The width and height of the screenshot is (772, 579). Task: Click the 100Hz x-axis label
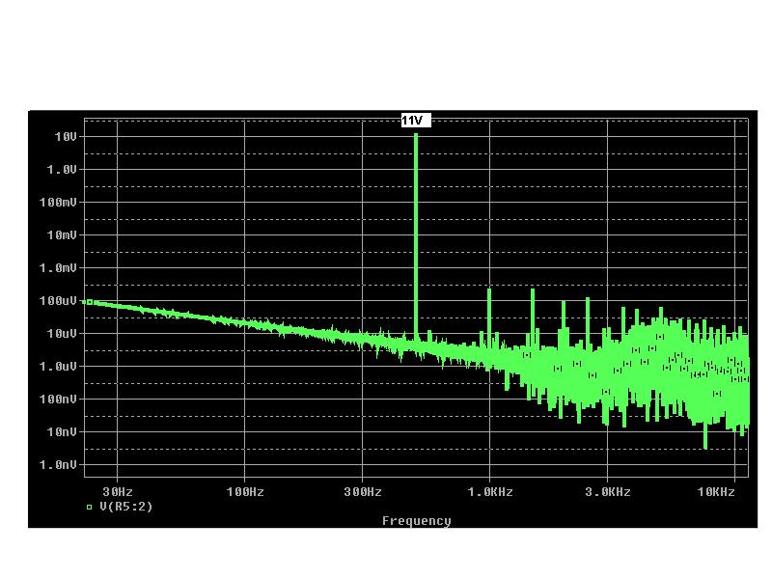pos(245,491)
